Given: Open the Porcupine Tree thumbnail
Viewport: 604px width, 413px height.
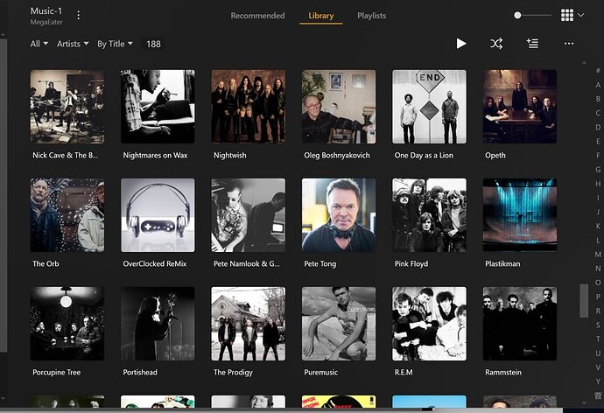Looking at the screenshot, I should click(67, 324).
